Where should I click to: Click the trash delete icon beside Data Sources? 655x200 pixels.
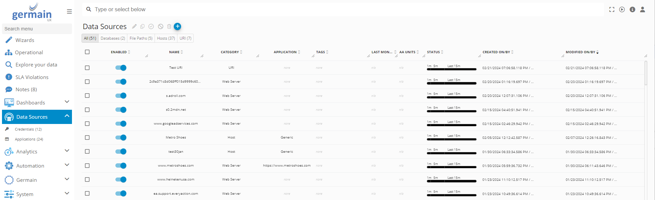pyautogui.click(x=169, y=26)
